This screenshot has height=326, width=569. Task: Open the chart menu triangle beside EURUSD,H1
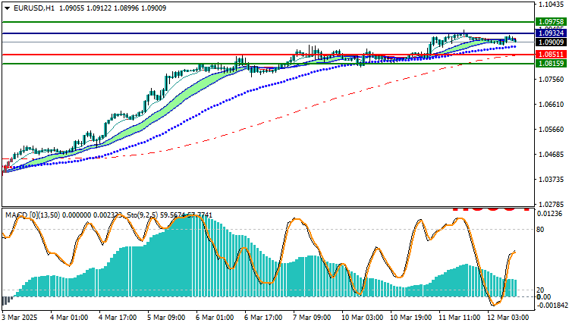(8, 8)
